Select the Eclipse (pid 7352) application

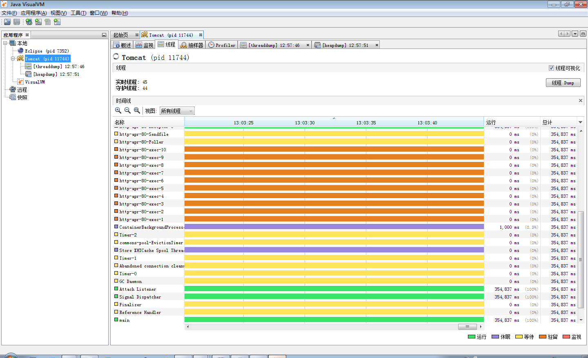(47, 51)
